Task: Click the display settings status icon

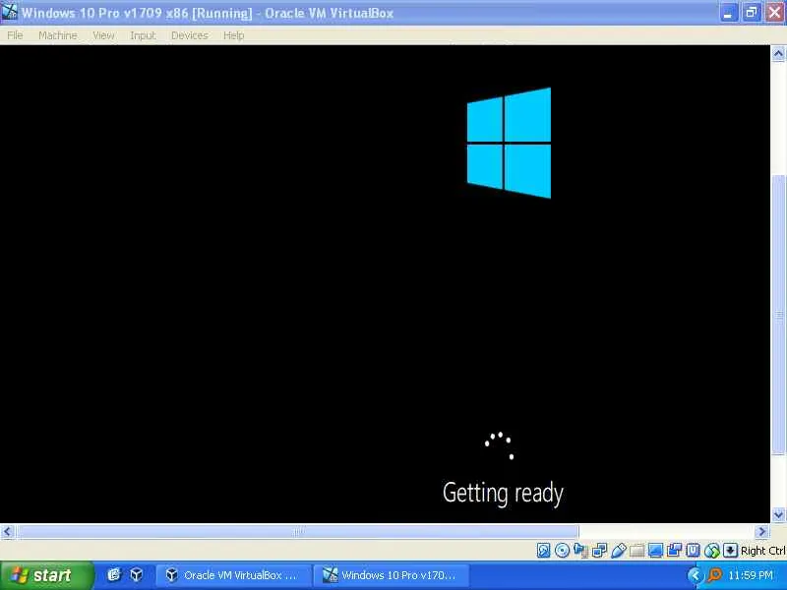Action: pos(655,551)
